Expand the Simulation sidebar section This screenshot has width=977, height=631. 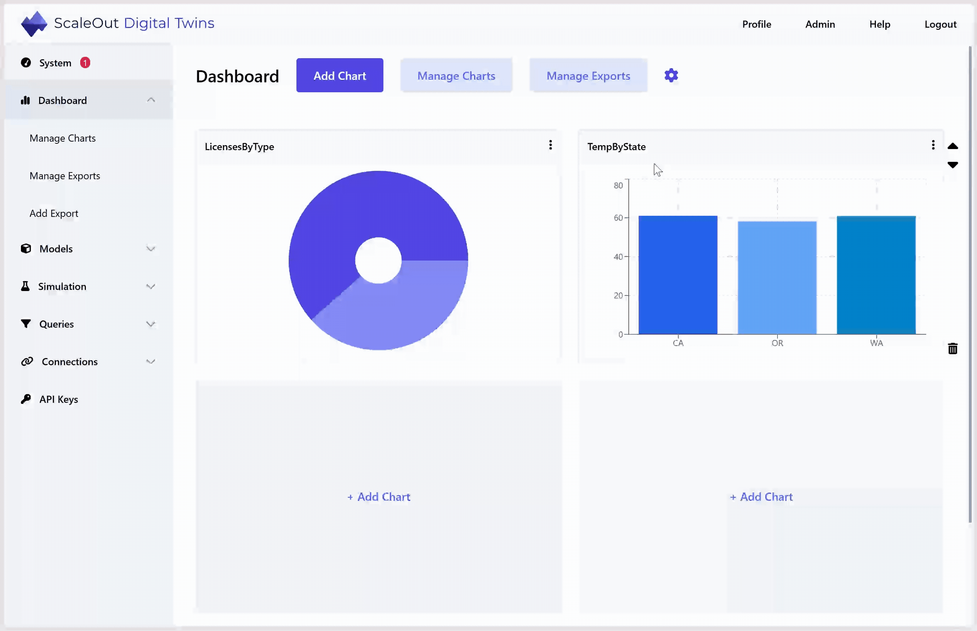pos(151,286)
